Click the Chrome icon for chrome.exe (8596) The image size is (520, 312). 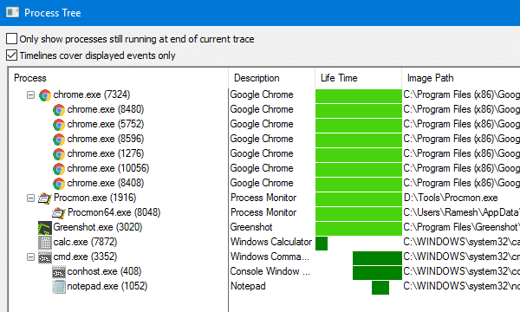pyautogui.click(x=59, y=140)
